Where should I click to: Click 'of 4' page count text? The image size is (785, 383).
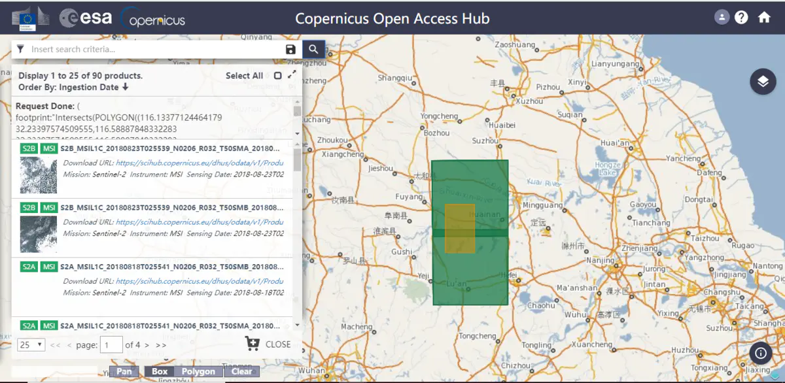coord(133,345)
